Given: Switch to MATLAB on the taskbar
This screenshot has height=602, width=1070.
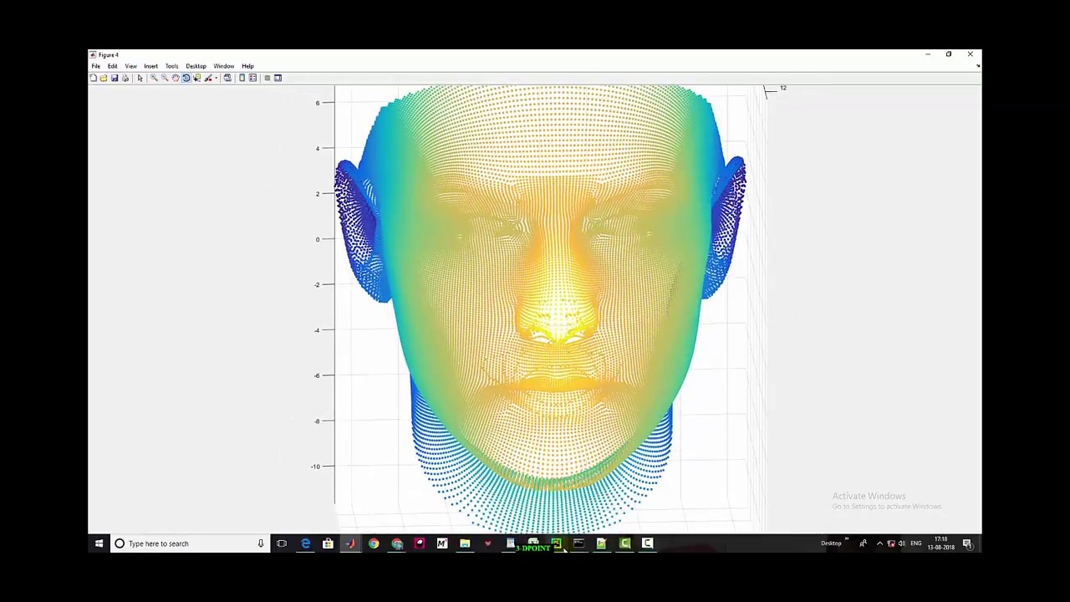Looking at the screenshot, I should click(350, 543).
